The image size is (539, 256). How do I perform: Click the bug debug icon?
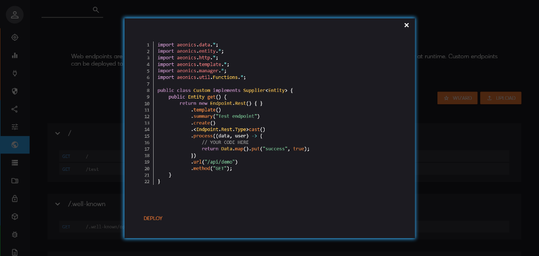pos(15,234)
